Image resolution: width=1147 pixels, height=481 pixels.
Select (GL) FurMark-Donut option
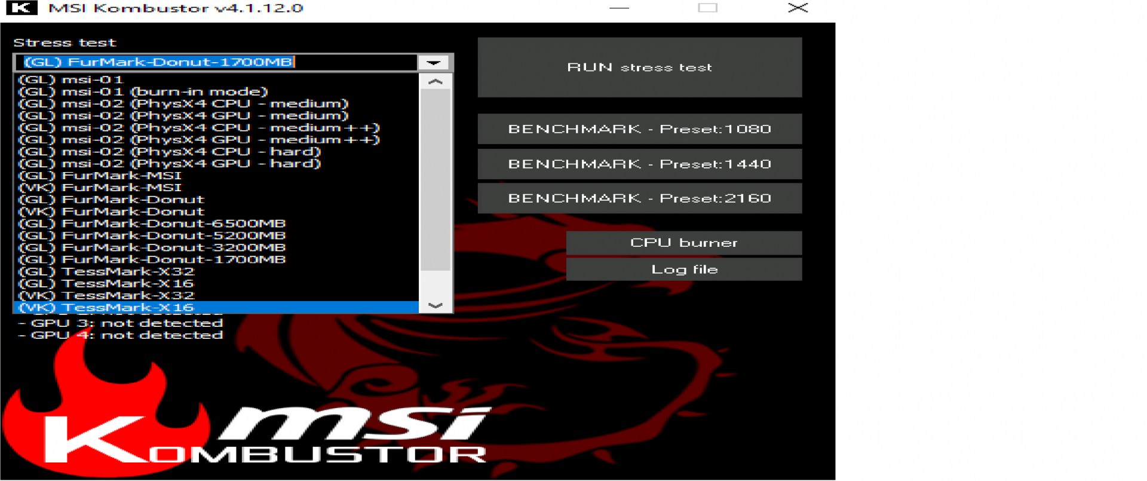point(216,200)
